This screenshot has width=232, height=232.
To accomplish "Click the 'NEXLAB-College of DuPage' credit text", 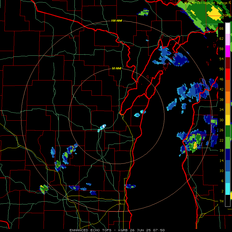I will pos(206,3).
